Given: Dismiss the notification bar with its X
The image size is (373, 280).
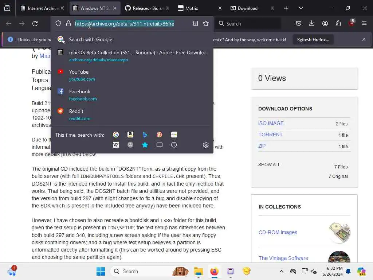Looking at the screenshot, I should (x=364, y=39).
